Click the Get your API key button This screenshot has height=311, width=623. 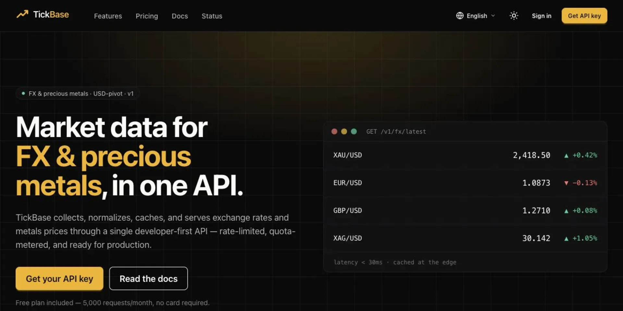point(59,279)
